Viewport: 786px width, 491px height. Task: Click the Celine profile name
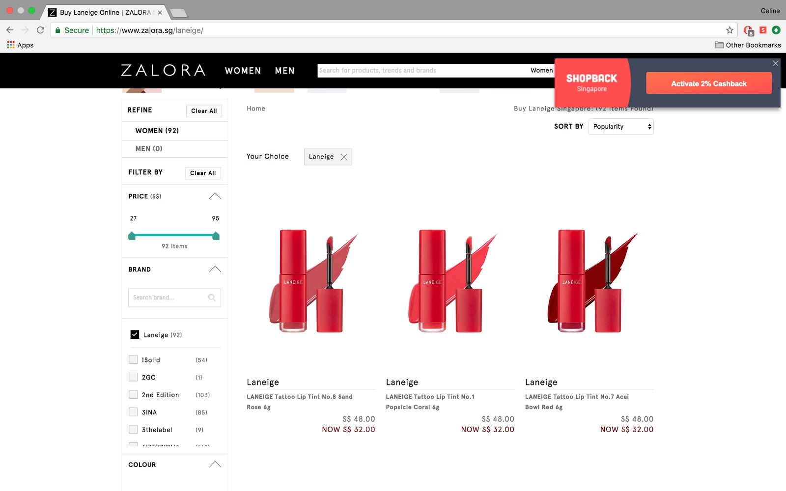pos(770,11)
